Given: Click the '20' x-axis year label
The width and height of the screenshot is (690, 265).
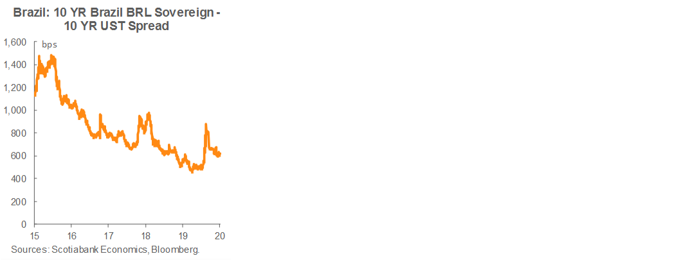Looking at the screenshot, I should pyautogui.click(x=219, y=235).
